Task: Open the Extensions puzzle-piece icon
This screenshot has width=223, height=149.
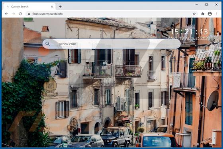Action: pyautogui.click(x=203, y=14)
